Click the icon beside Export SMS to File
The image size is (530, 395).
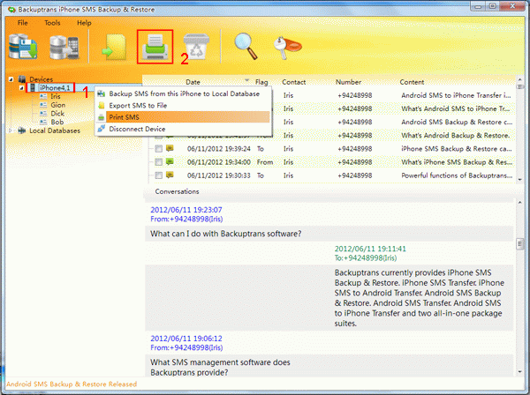(101, 106)
